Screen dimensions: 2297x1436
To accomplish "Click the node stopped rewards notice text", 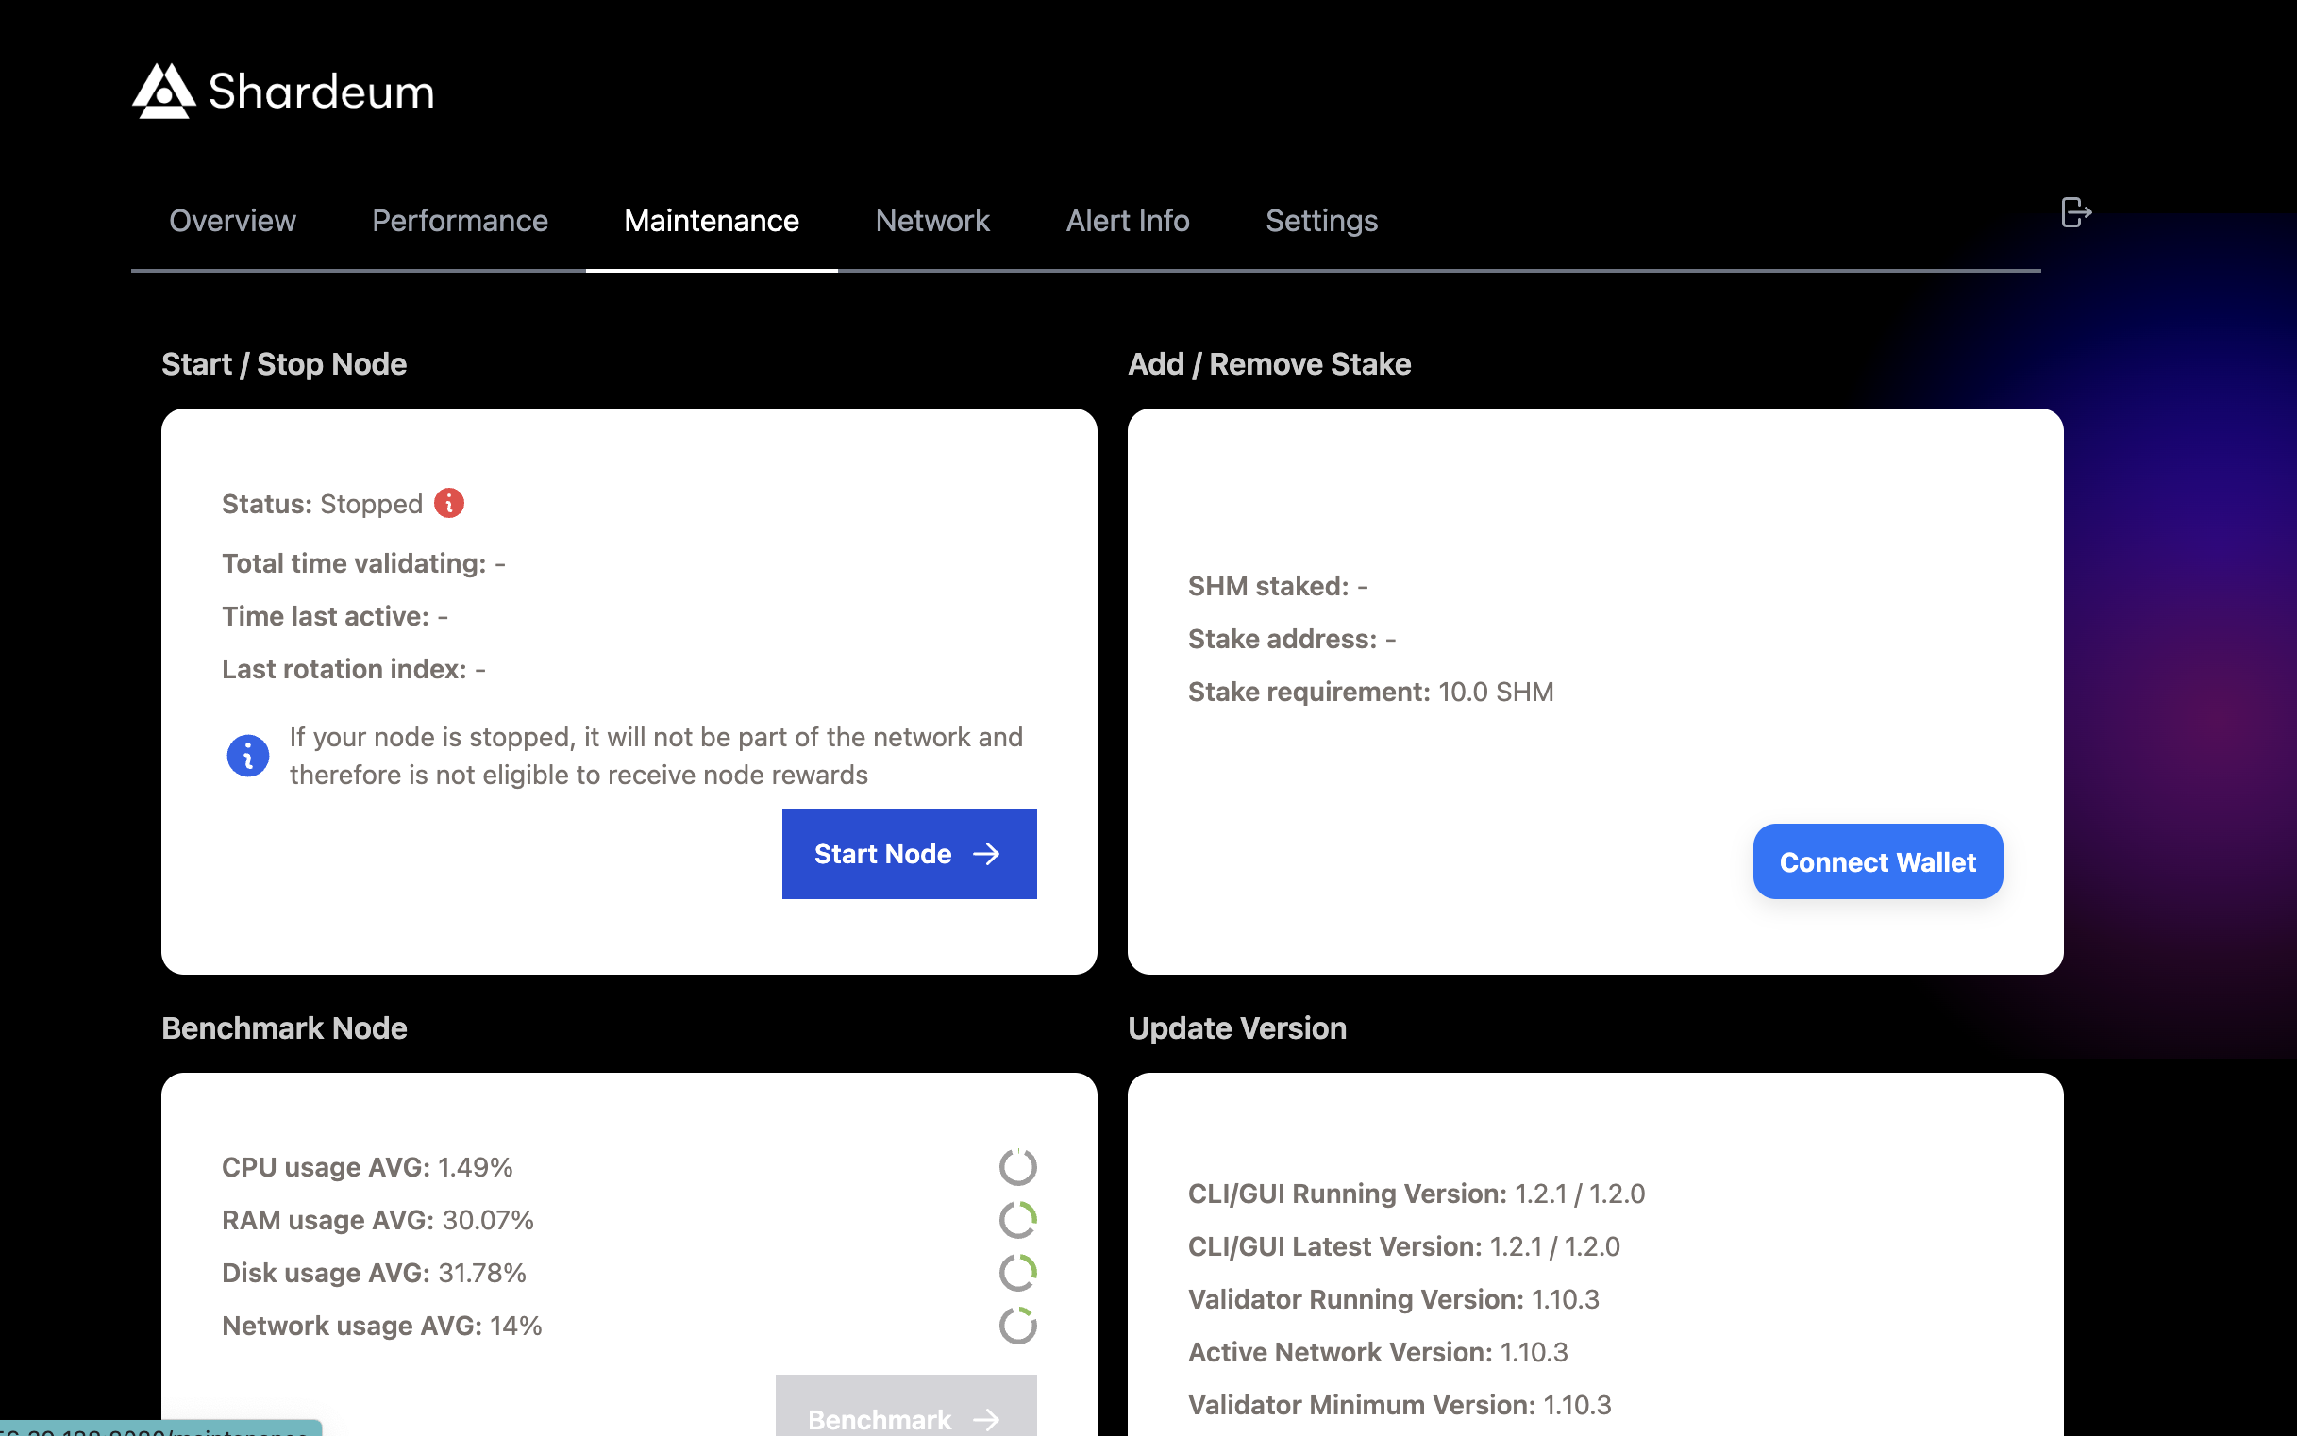I will click(x=657, y=756).
